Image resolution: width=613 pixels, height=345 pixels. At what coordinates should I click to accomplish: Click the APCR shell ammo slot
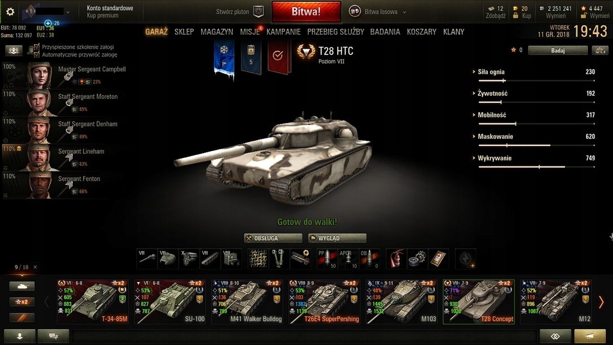(x=348, y=259)
